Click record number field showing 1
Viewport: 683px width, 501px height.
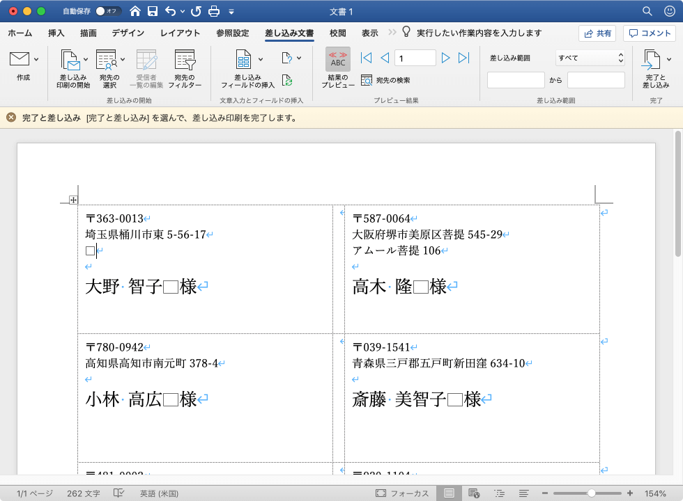point(415,58)
